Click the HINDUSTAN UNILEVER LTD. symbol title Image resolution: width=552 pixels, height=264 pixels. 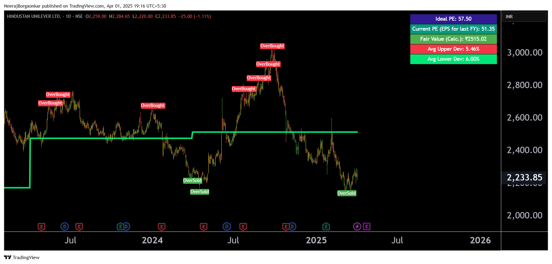[34, 16]
